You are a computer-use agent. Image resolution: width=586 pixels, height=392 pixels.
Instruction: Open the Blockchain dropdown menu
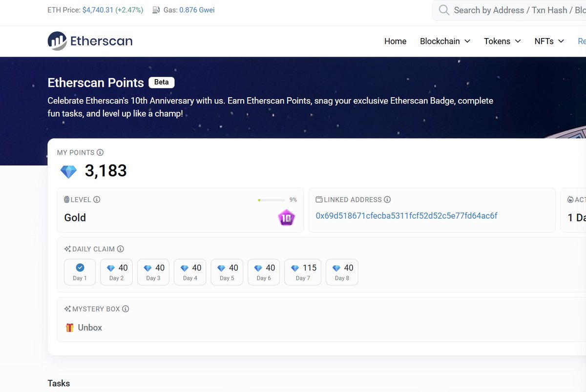pos(445,41)
